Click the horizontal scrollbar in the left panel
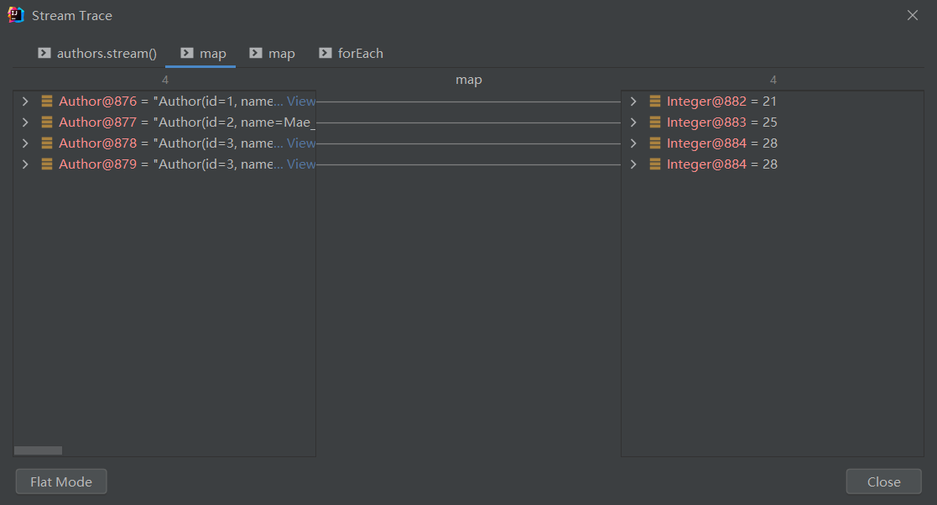 [39, 450]
